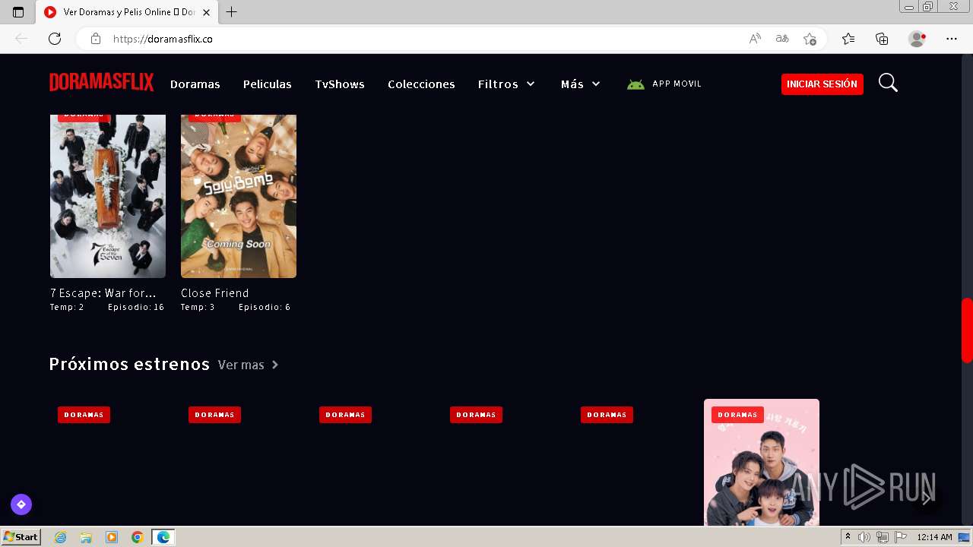
Task: Open File Explorer from taskbar
Action: [86, 537]
